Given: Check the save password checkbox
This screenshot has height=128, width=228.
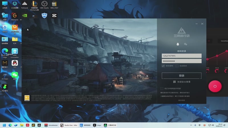Looking at the screenshot, I should tap(163, 66).
